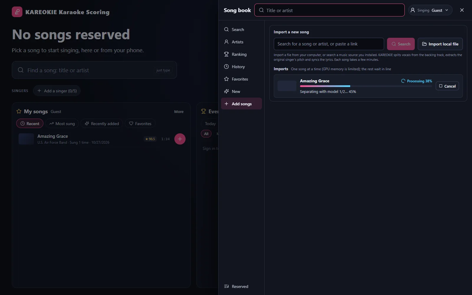Click the Amazing Grace title in My songs

tap(53, 136)
